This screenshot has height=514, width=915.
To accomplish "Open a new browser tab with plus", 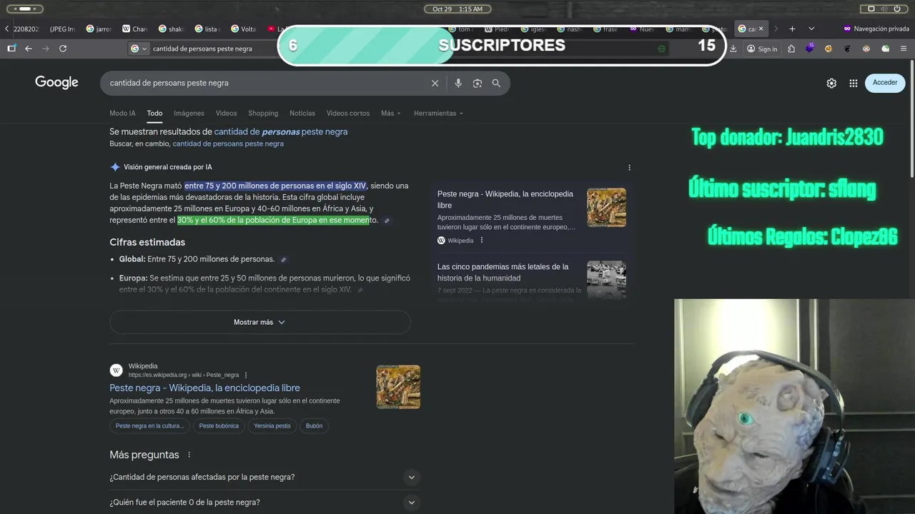I will click(x=792, y=29).
